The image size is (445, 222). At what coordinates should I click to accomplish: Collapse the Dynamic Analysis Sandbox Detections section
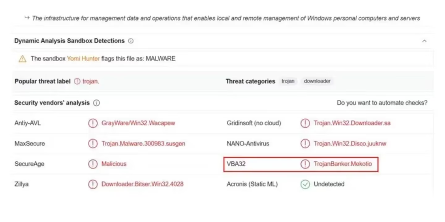[x=424, y=41]
